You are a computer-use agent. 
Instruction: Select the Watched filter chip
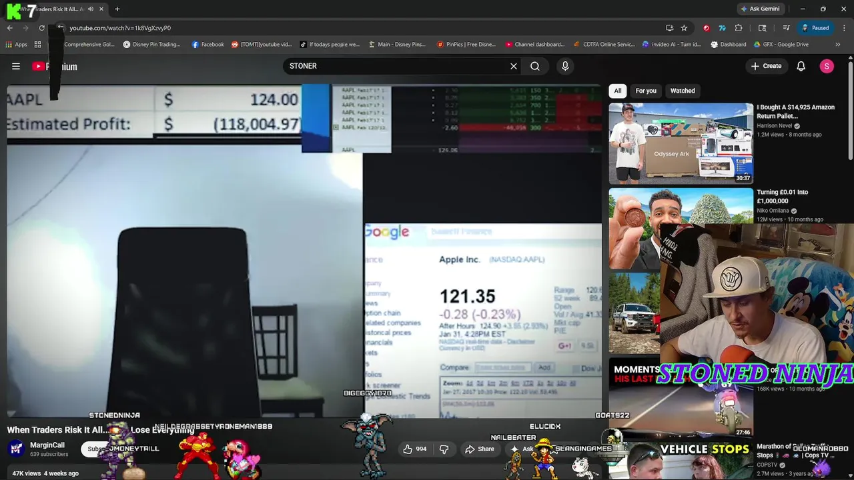683,91
